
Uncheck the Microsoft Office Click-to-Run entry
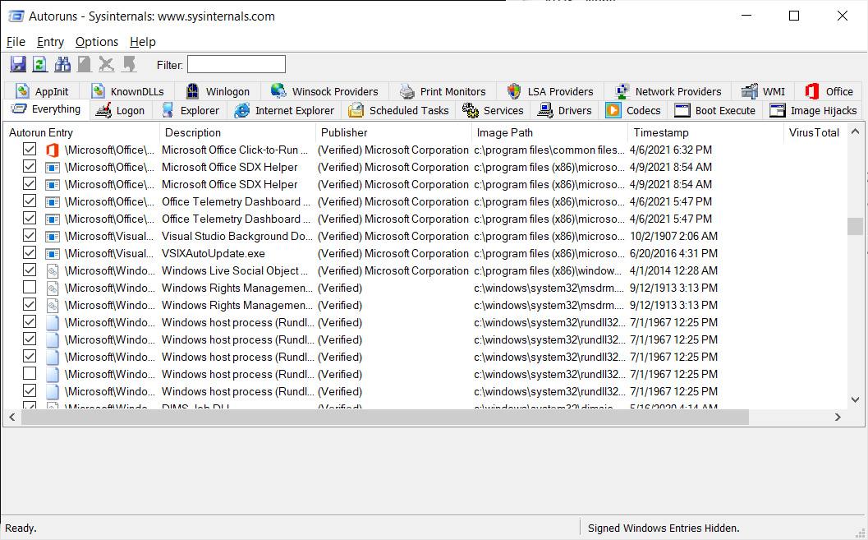click(30, 150)
